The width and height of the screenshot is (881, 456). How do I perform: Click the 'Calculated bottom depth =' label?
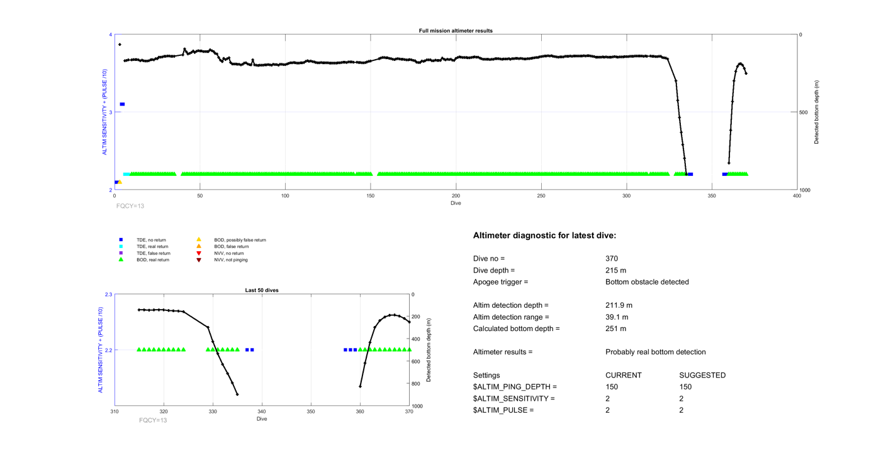[516, 328]
